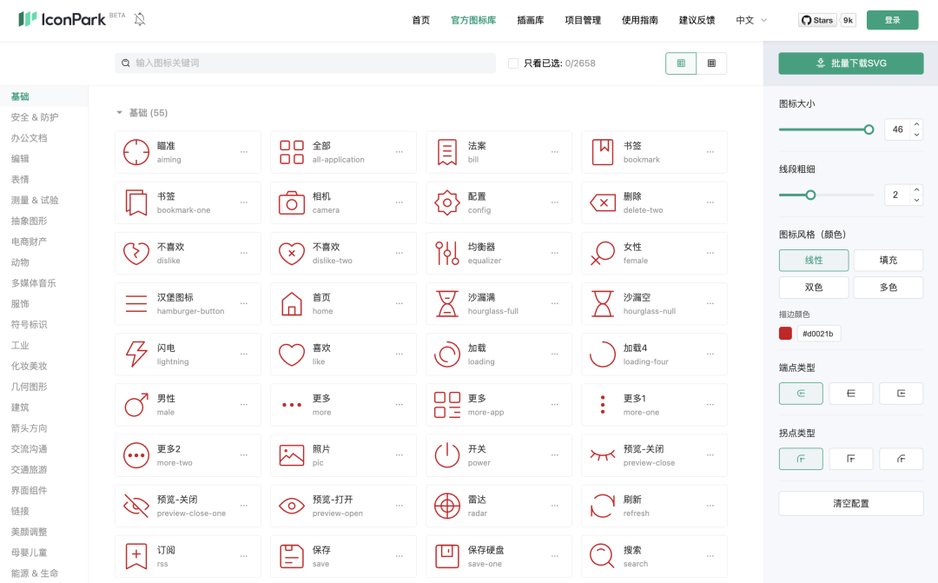This screenshot has width=938, height=583.
Task: Click the notification bell icon
Action: (140, 19)
